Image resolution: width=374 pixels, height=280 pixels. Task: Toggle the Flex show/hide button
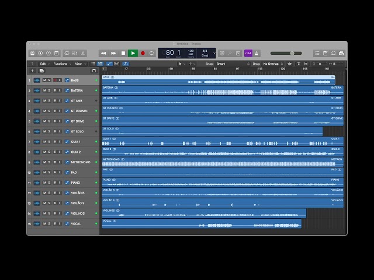pyautogui.click(x=117, y=64)
